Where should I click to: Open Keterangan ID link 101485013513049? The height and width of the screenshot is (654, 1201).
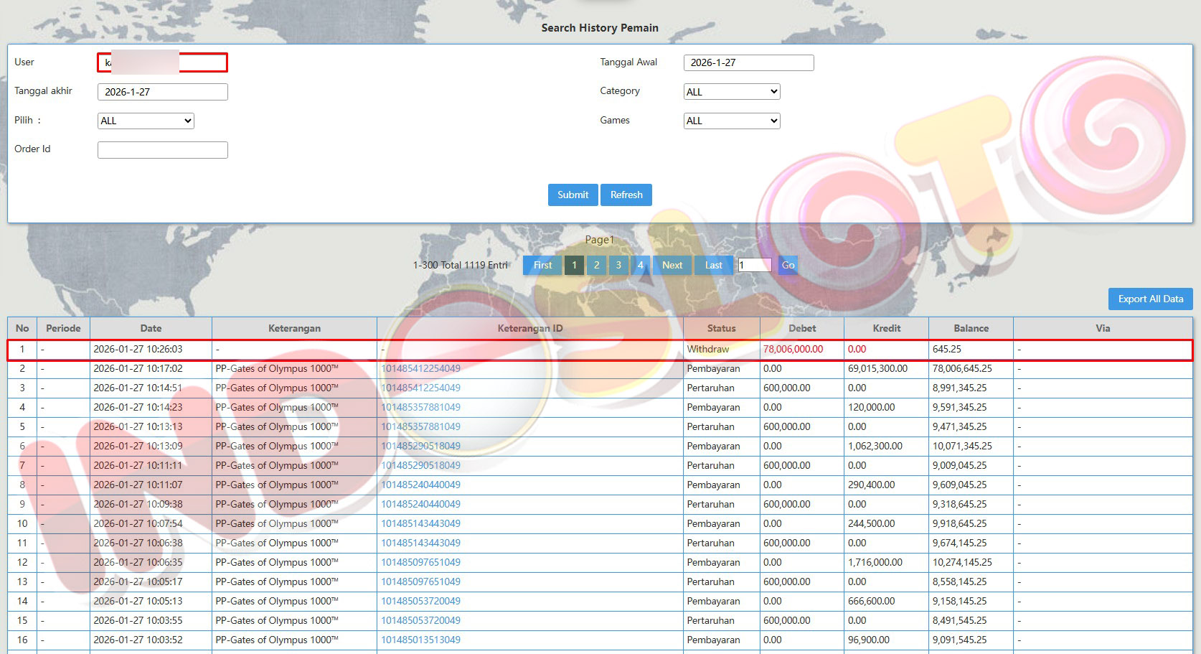tap(420, 640)
